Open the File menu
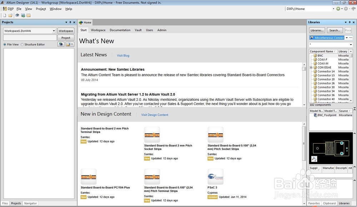 pyautogui.click(x=19, y=9)
